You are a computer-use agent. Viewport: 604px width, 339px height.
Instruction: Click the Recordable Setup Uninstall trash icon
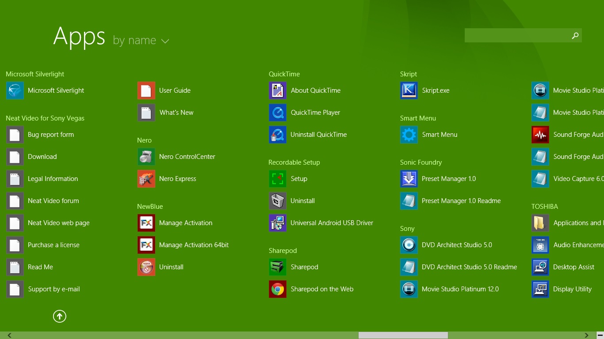pos(278,201)
